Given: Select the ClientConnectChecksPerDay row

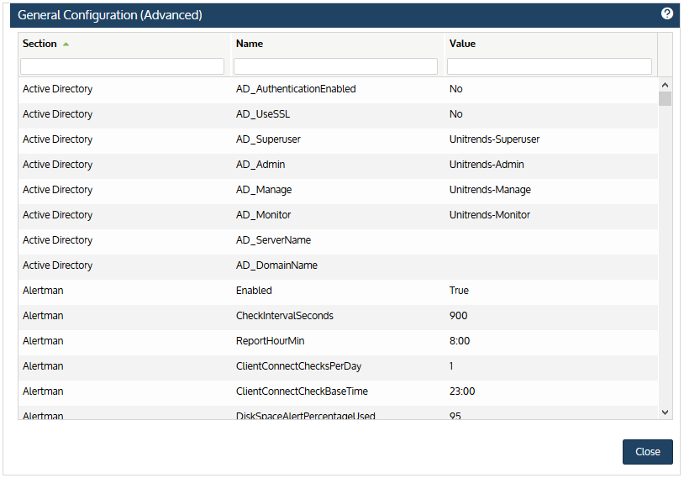Looking at the screenshot, I should tap(338, 366).
